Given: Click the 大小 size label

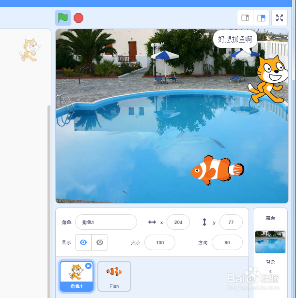Looking at the screenshot, I should point(136,243).
